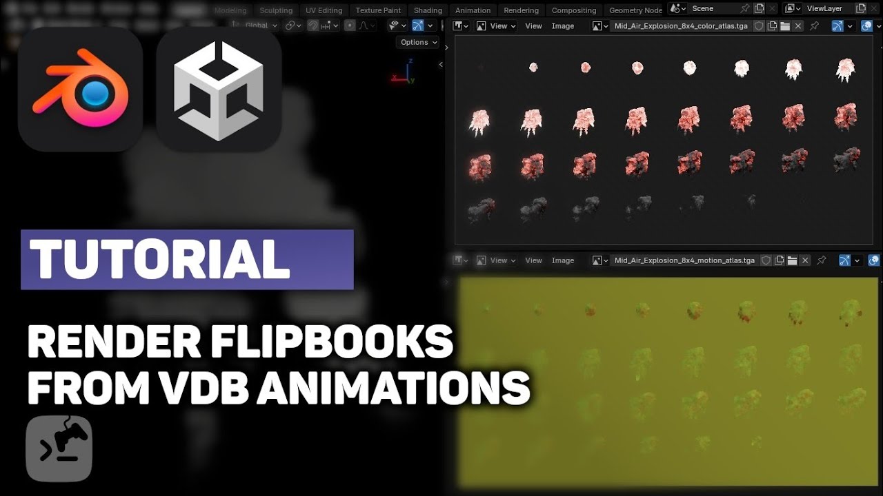This screenshot has width=883, height=496.
Task: Open image file via folder icon for motion_atlas
Action: click(792, 260)
